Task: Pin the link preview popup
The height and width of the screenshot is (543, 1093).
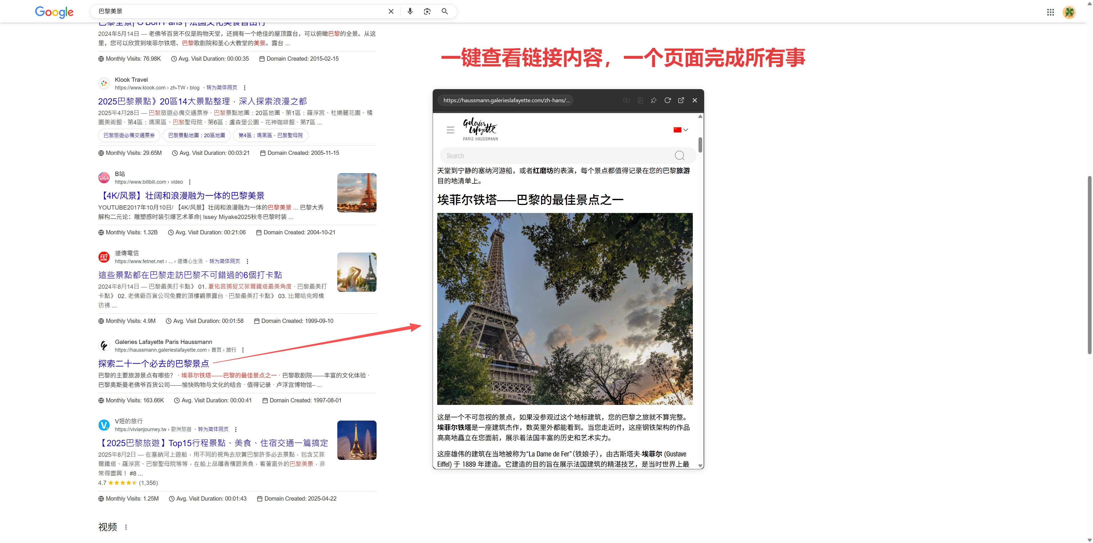Action: [654, 100]
